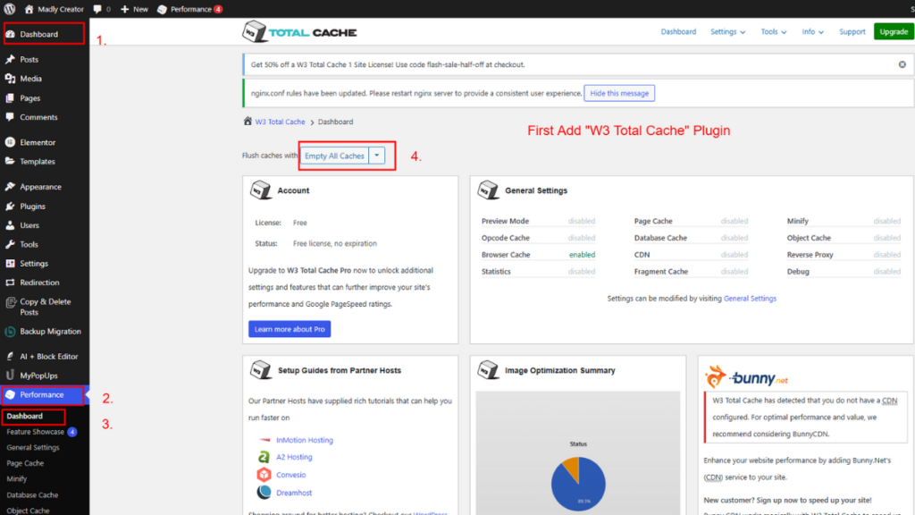This screenshot has width=915, height=515.
Task: Disable Browser Cache in General Settings
Action: pyautogui.click(x=580, y=254)
